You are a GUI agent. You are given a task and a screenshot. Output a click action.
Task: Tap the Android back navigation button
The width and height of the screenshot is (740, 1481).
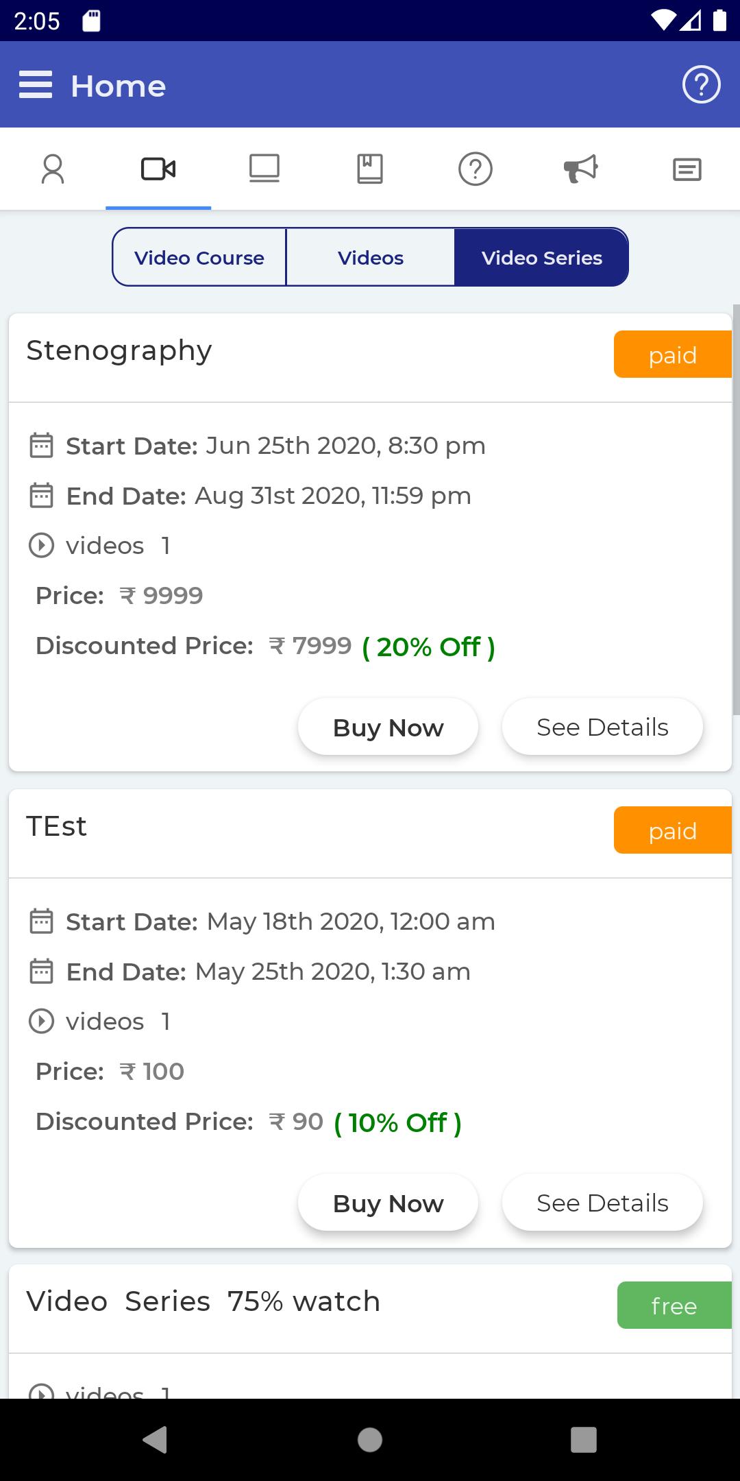(155, 1439)
